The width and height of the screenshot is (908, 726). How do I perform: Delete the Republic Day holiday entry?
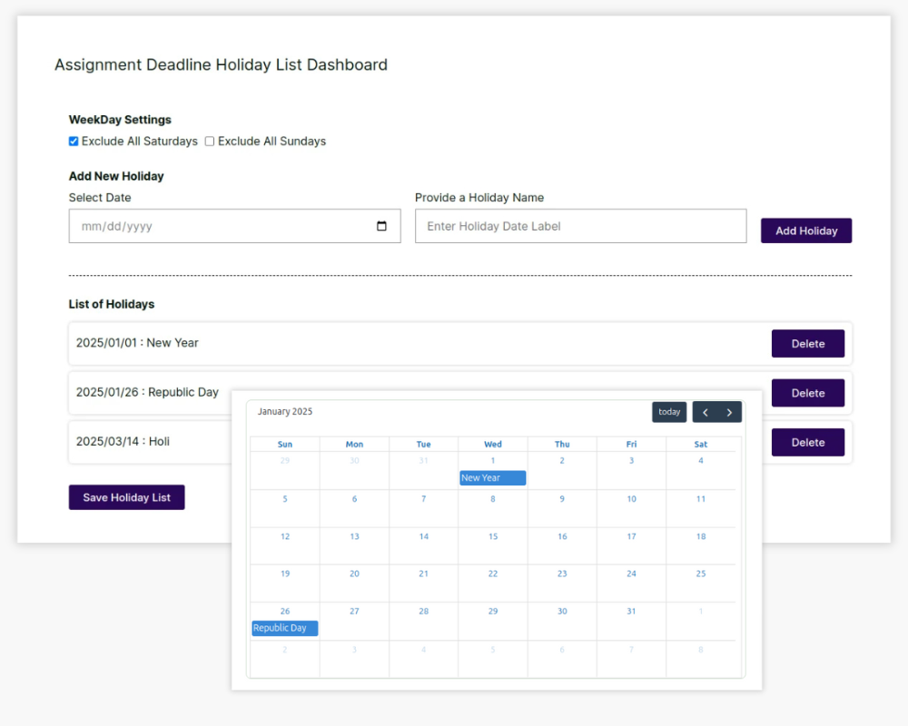point(807,393)
